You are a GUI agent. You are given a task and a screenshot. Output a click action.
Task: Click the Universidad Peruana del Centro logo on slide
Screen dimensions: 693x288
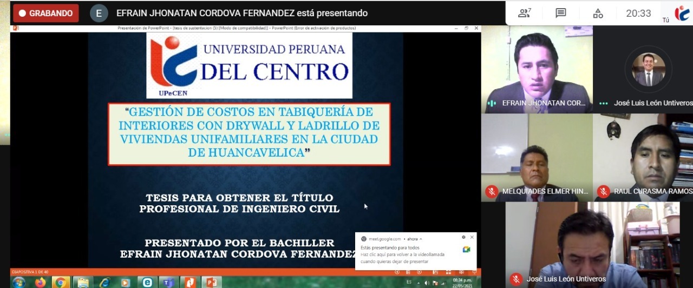(249, 65)
